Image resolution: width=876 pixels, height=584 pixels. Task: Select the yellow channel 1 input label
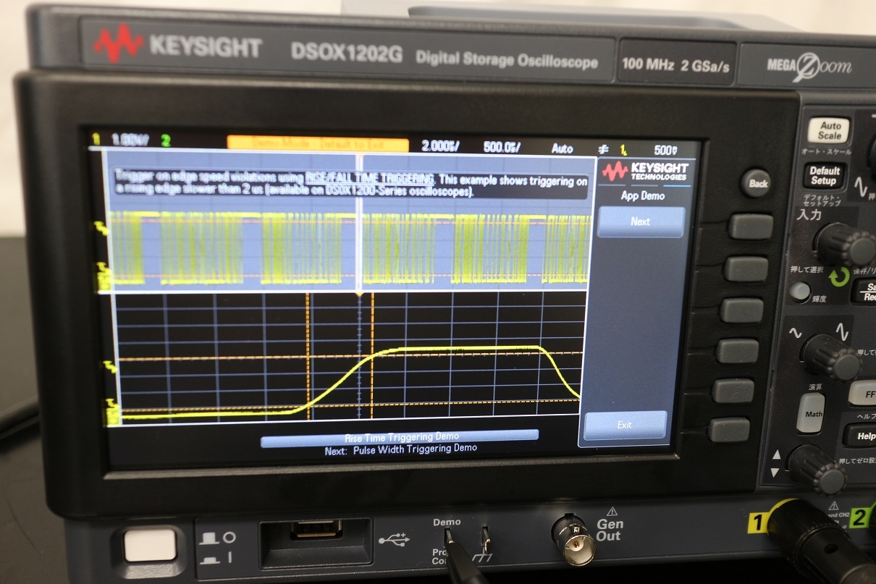coord(757,523)
